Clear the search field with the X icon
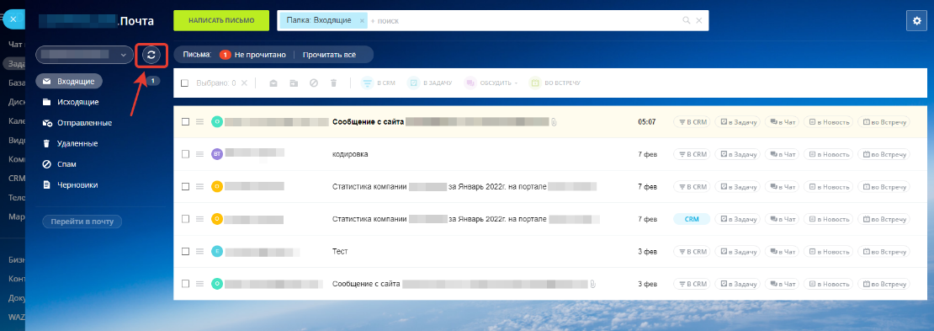This screenshot has width=934, height=331. coord(699,20)
